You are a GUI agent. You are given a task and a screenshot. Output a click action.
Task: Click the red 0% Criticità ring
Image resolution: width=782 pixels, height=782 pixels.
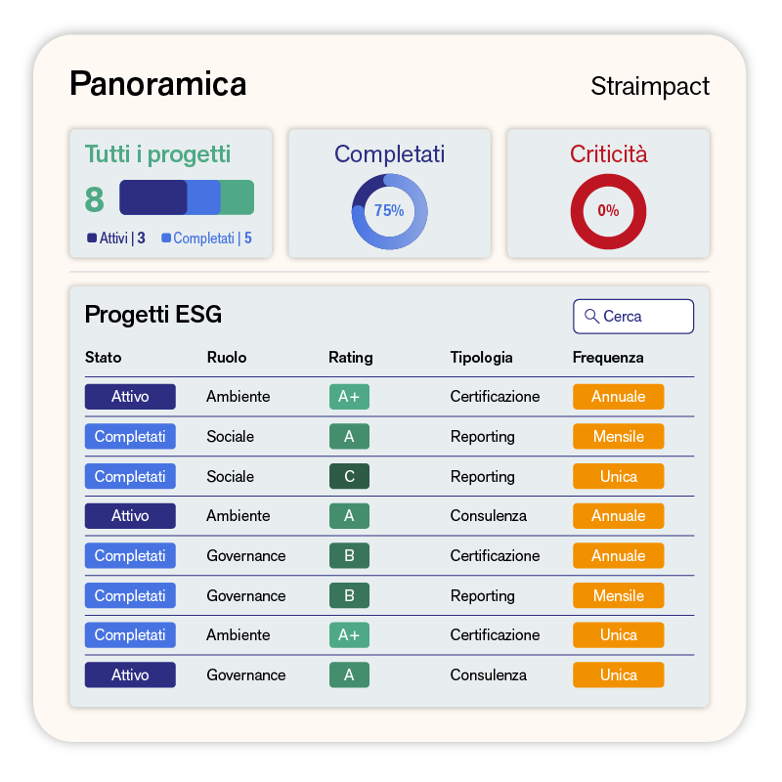(608, 211)
